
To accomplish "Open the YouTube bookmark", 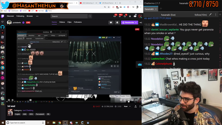I will tap(40, 11).
